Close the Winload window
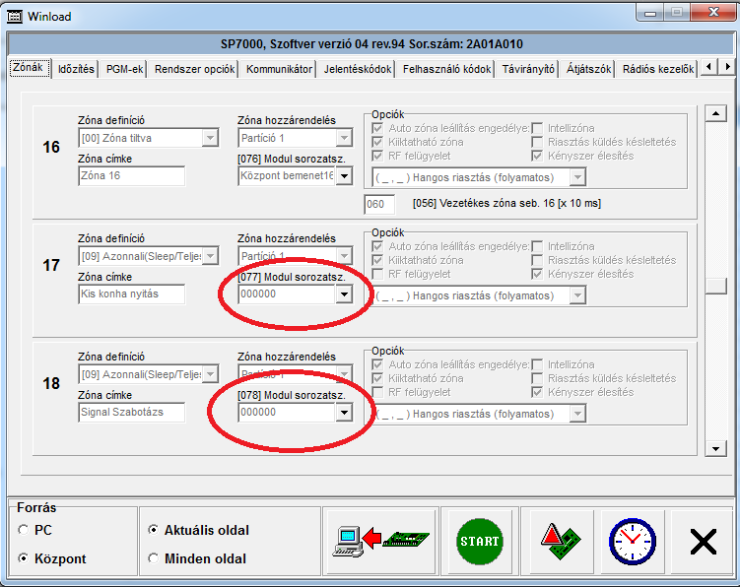Image resolution: width=740 pixels, height=587 pixels. [713, 13]
